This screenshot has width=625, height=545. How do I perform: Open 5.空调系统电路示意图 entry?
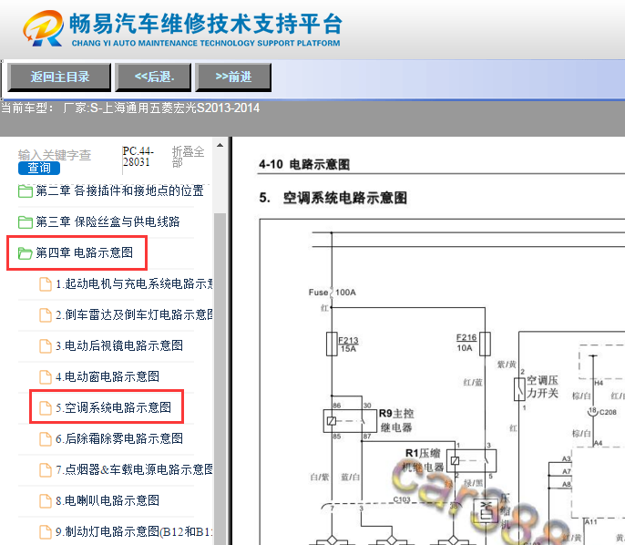click(113, 407)
